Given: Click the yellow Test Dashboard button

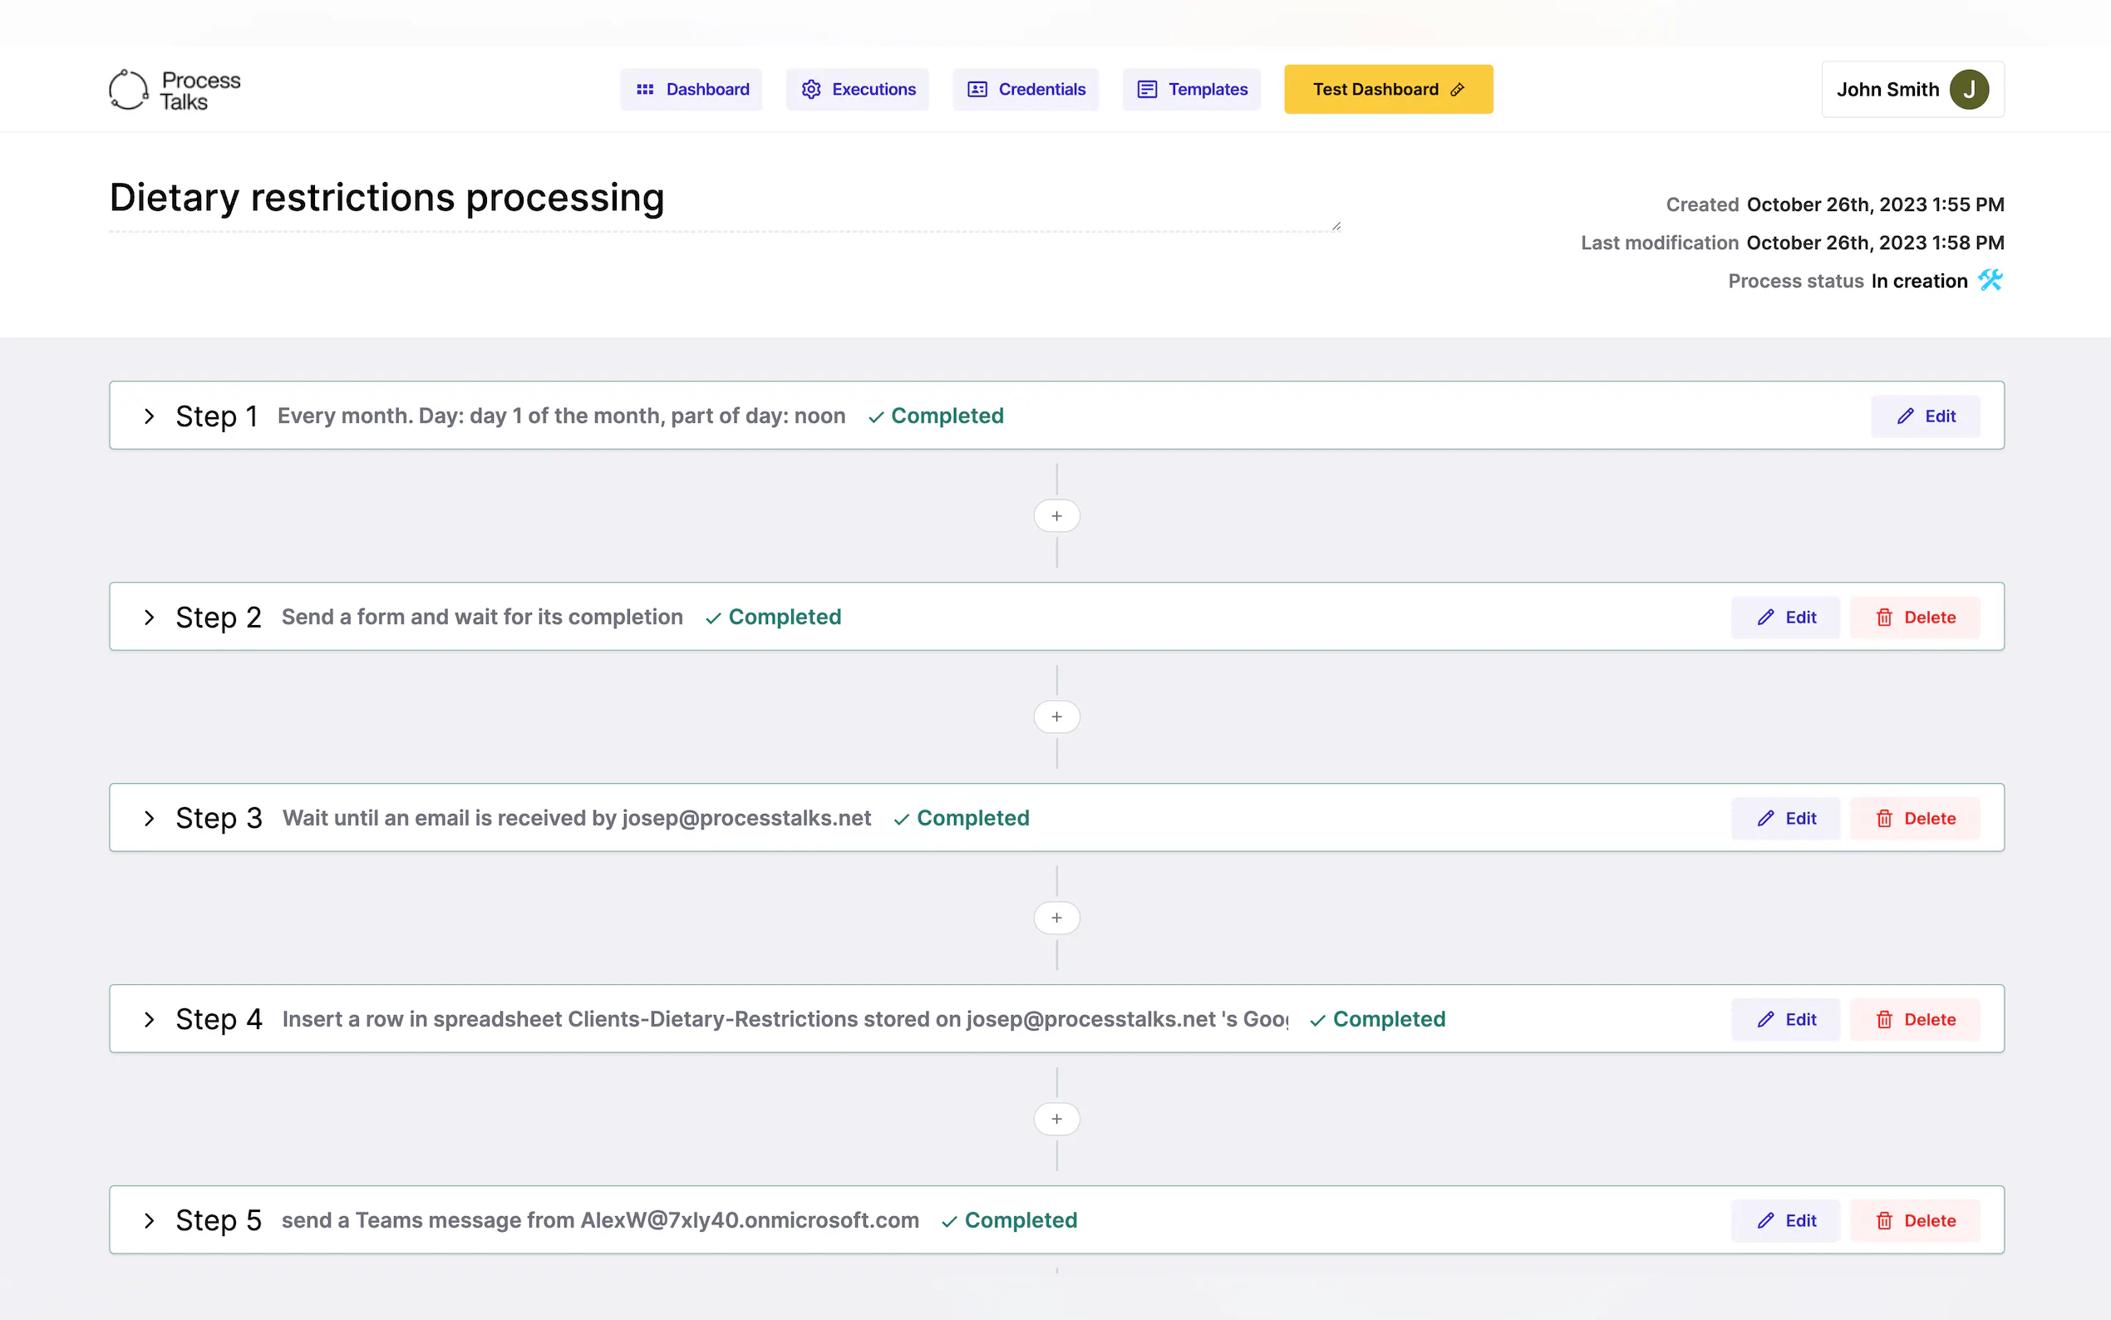Looking at the screenshot, I should 1388,90.
